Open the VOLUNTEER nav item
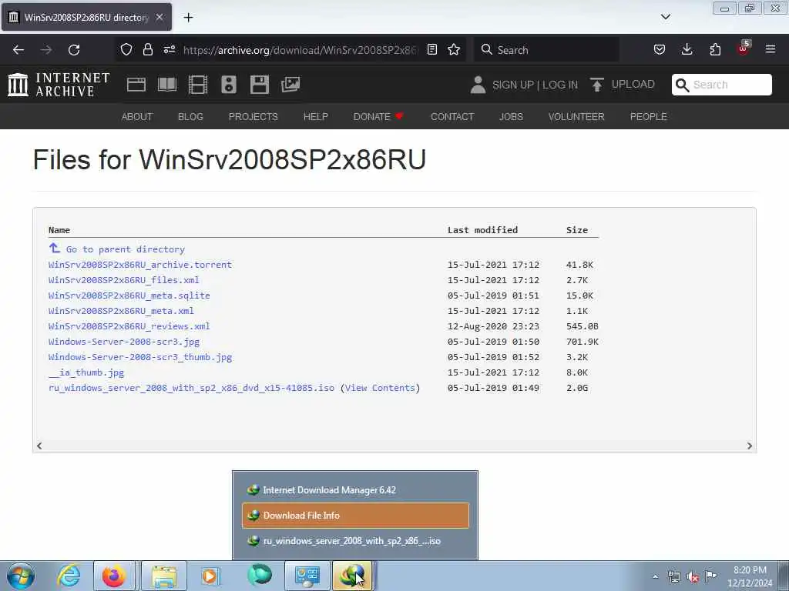 tap(576, 117)
